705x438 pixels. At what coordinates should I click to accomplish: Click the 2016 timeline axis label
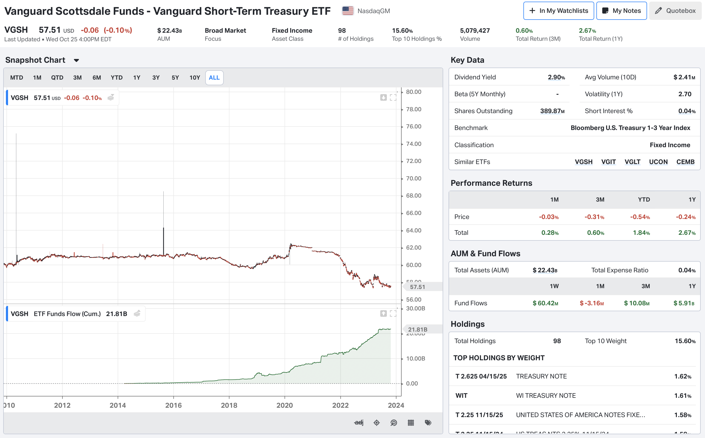click(173, 405)
